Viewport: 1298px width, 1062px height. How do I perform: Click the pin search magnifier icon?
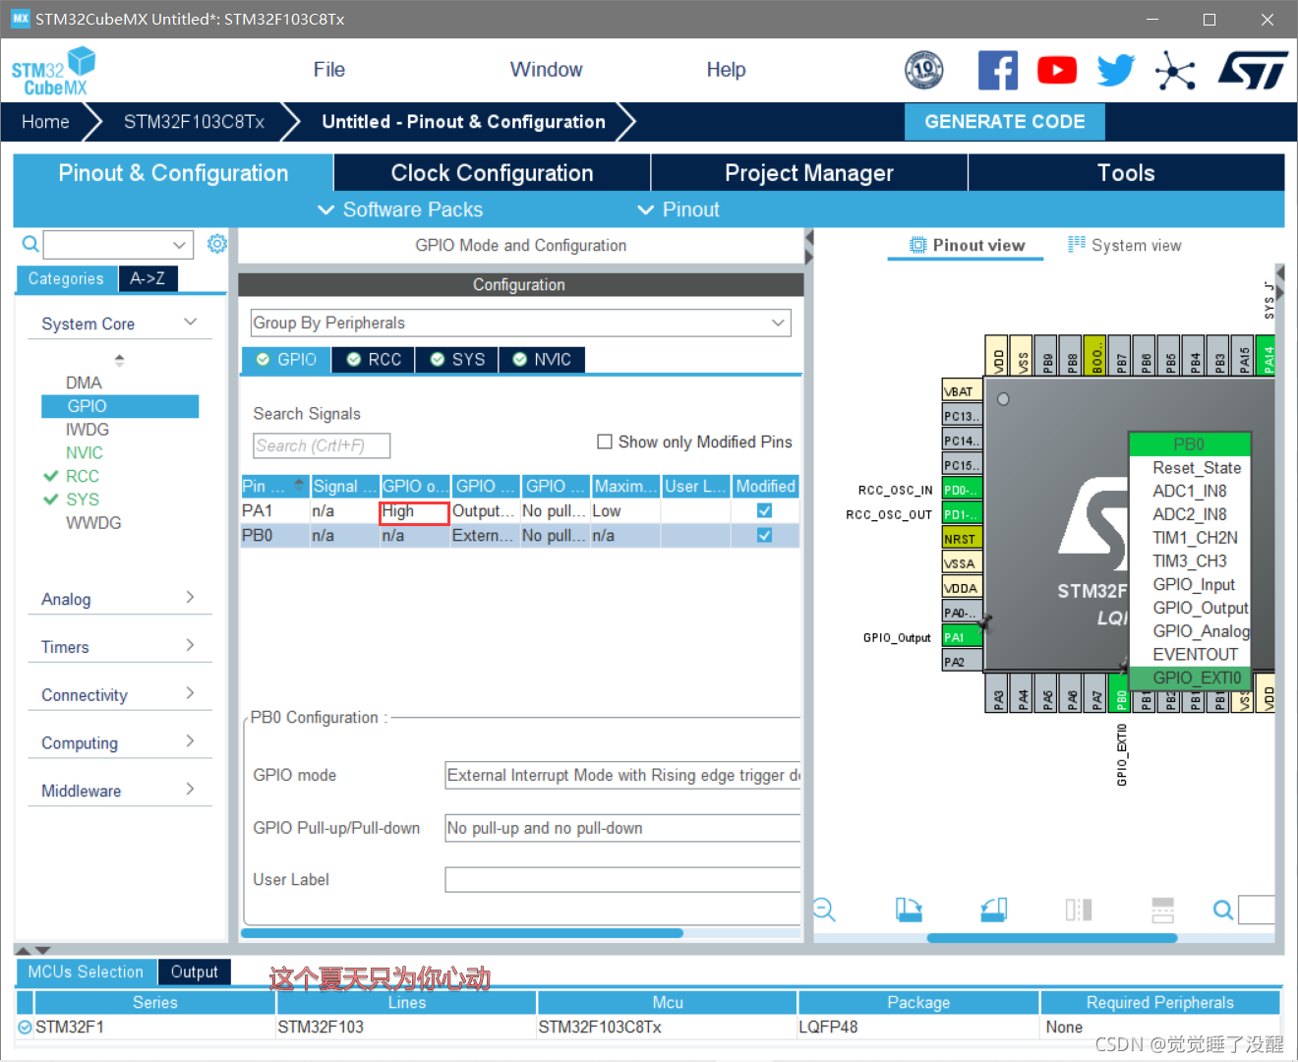1222,910
